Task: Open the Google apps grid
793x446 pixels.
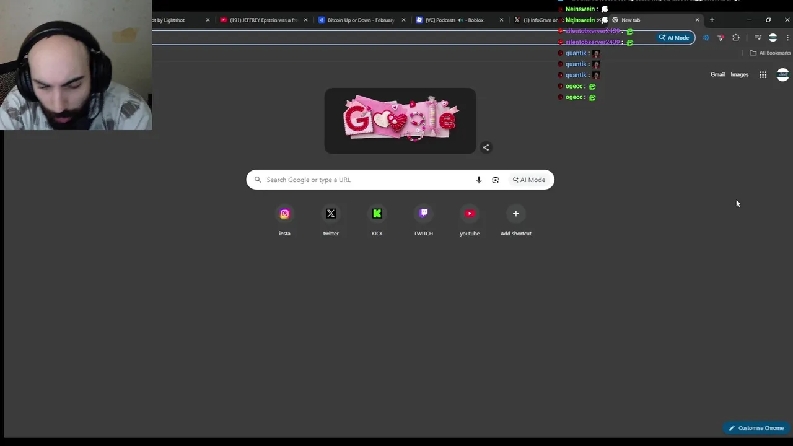Action: pyautogui.click(x=763, y=75)
